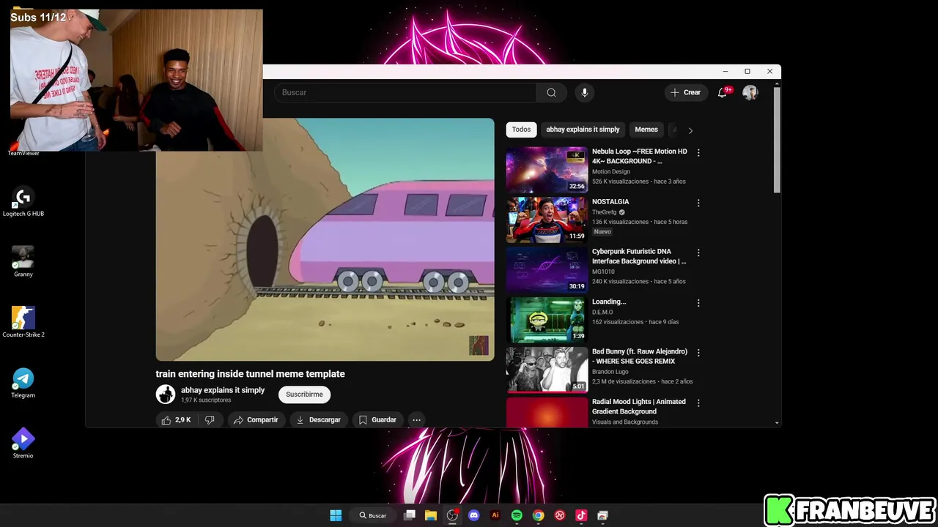This screenshot has width=938, height=527.
Task: Open Telegram desktop shortcut
Action: click(x=23, y=383)
